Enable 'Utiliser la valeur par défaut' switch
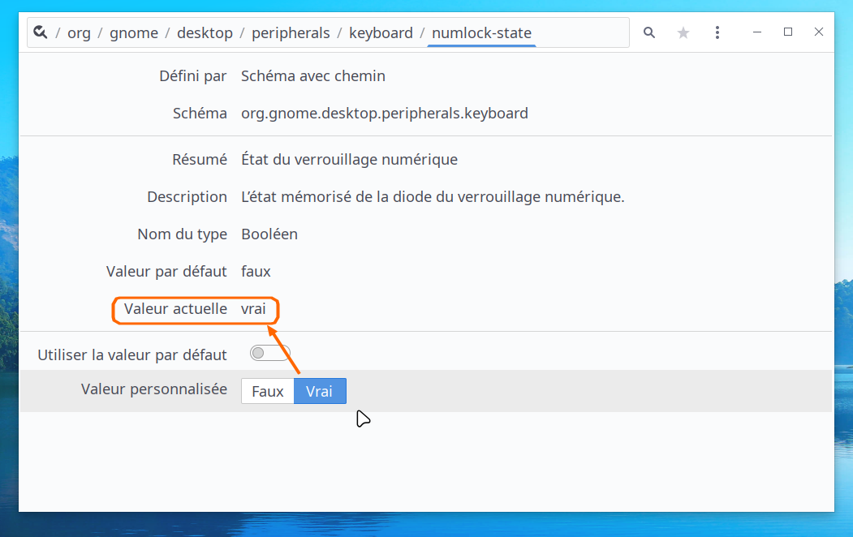Image resolution: width=853 pixels, height=537 pixels. 270,354
